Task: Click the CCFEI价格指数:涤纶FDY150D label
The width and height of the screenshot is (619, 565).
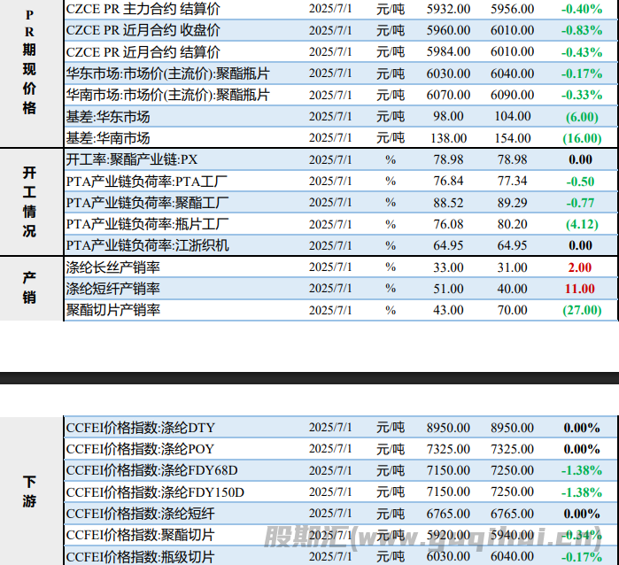Action: pyautogui.click(x=155, y=492)
